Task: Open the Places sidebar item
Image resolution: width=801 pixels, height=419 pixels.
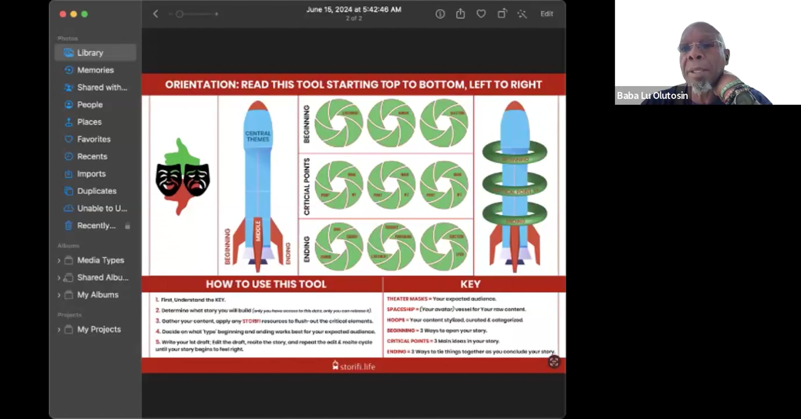Action: 89,122
